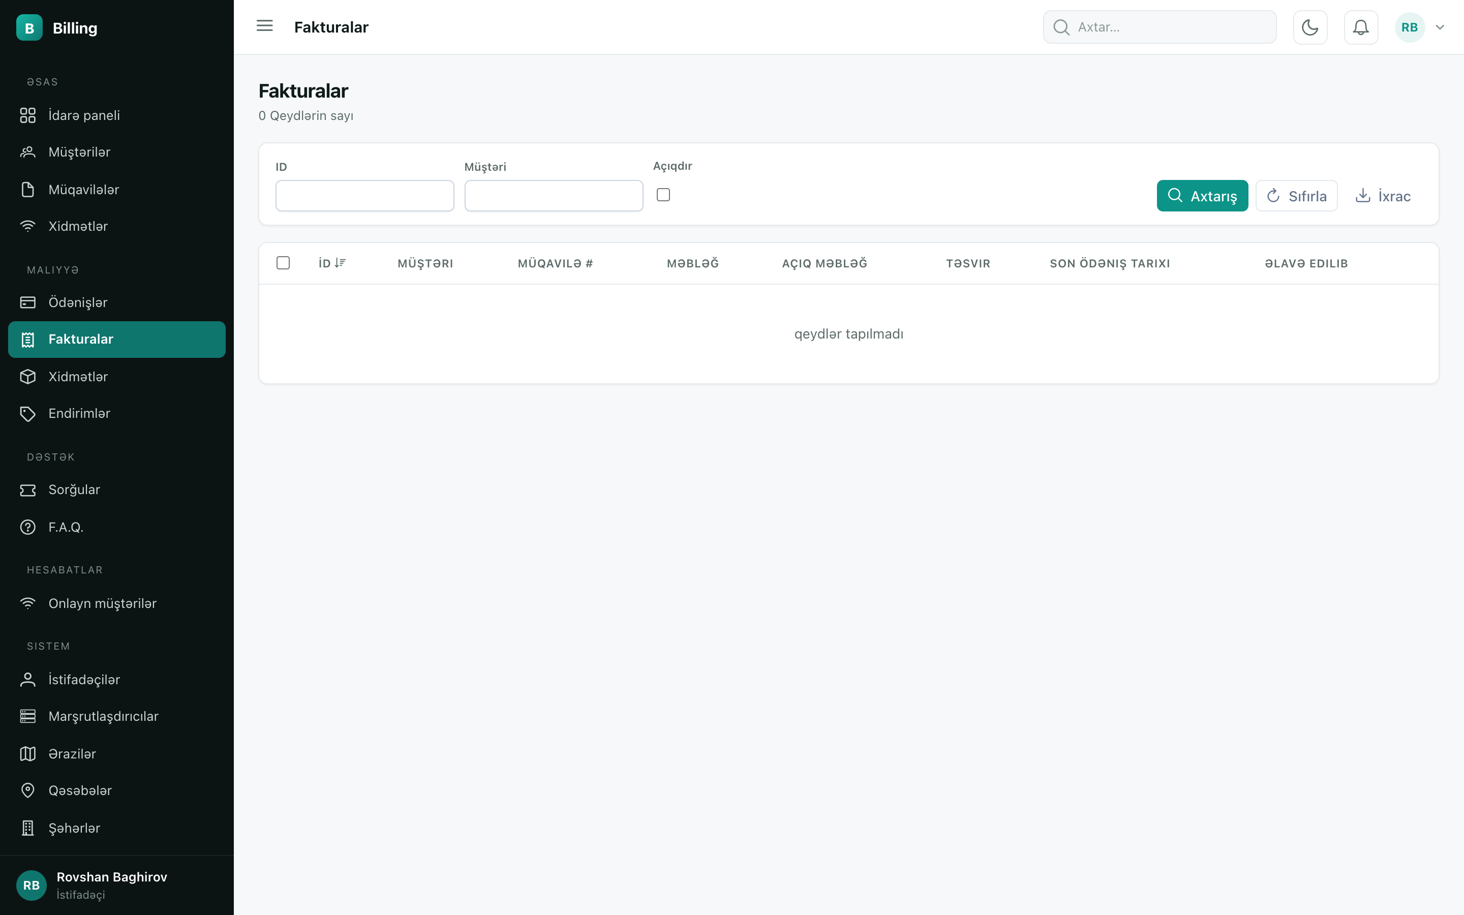Click the Sorğular ticket icon
This screenshot has height=915, width=1464.
[28, 490]
